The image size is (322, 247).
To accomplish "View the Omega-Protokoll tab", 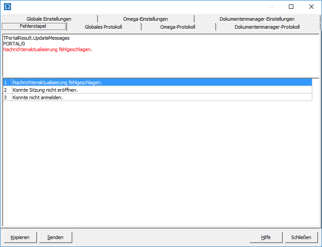I will (x=178, y=27).
